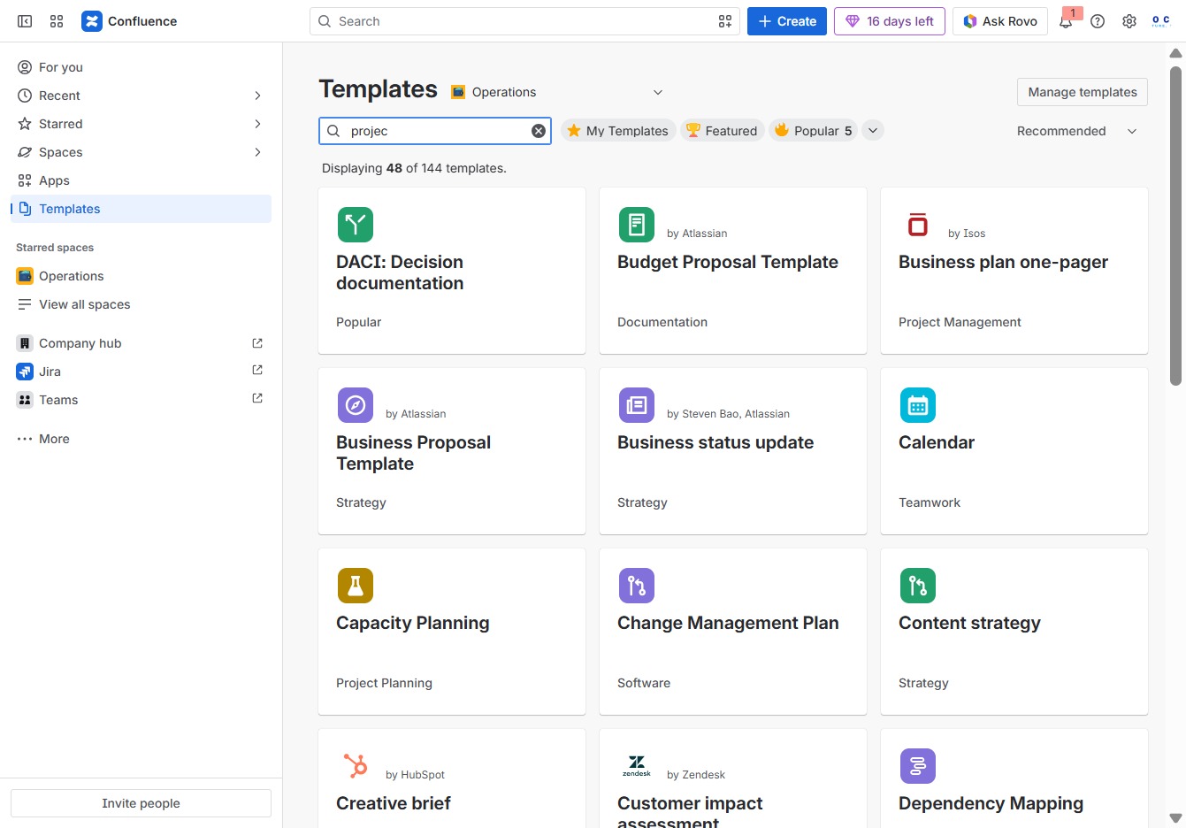This screenshot has height=828, width=1186.
Task: Toggle the Featured filter chip
Action: click(722, 131)
